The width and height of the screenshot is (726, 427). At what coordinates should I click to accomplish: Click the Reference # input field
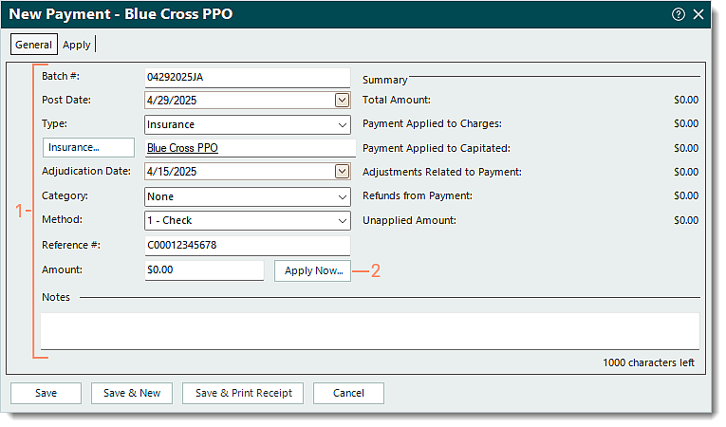pyautogui.click(x=248, y=246)
